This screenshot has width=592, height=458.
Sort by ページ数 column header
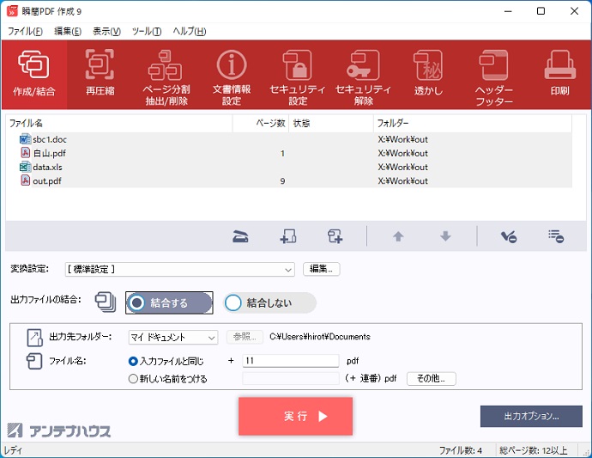pyautogui.click(x=261, y=123)
